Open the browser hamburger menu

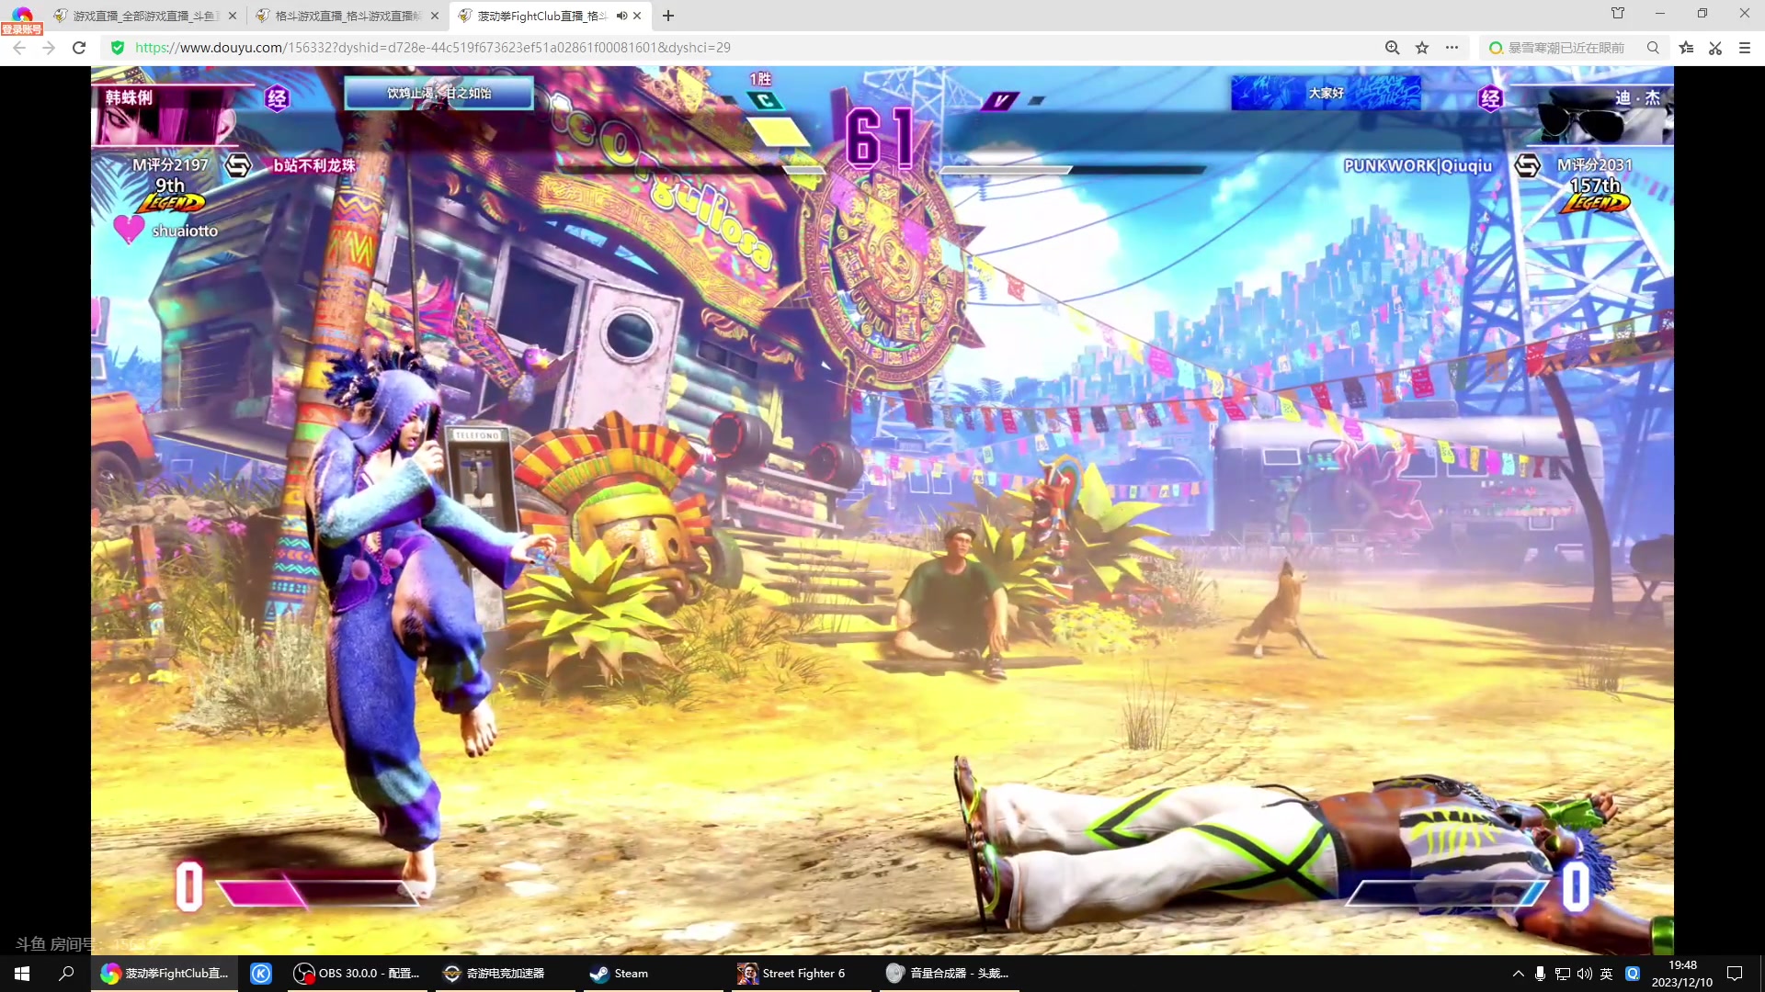pos(1745,48)
